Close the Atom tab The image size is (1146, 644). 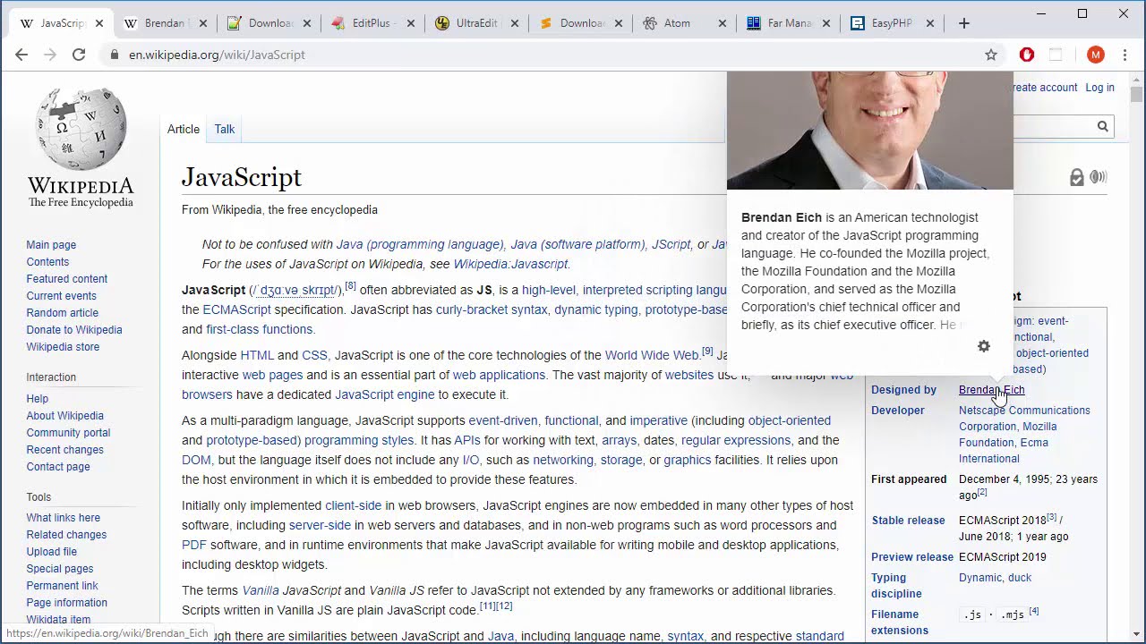pos(723,23)
